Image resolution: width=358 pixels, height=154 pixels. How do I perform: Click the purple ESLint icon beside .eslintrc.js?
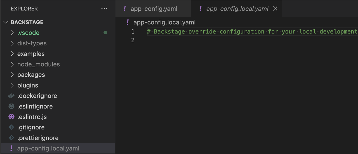click(x=11, y=117)
